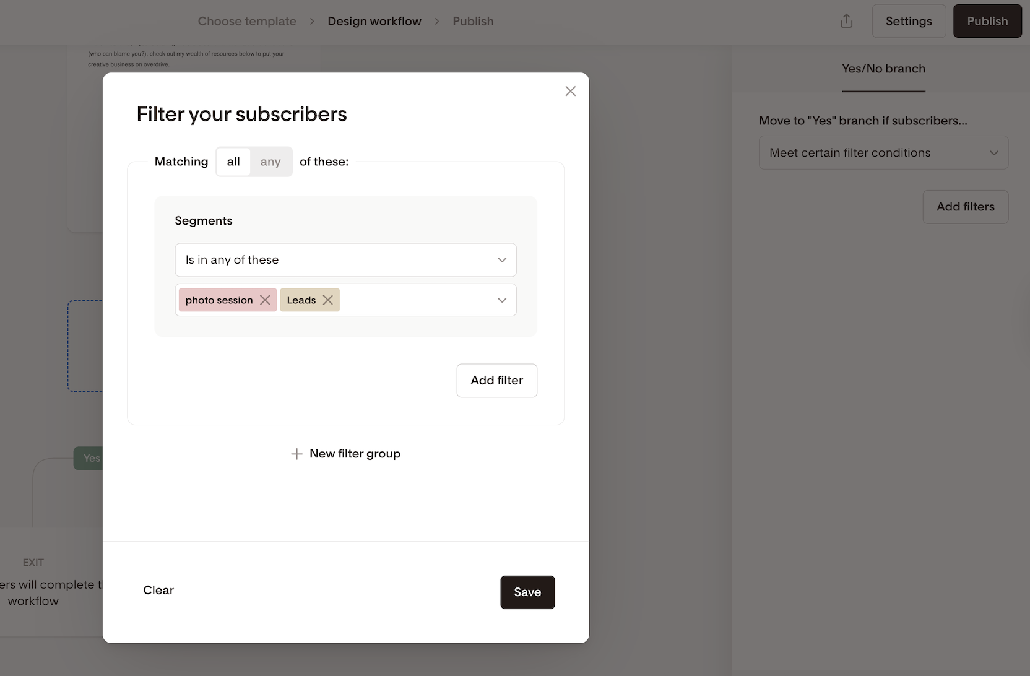Image resolution: width=1030 pixels, height=676 pixels.
Task: Switch to the Yes/No branch tab
Action: [883, 69]
